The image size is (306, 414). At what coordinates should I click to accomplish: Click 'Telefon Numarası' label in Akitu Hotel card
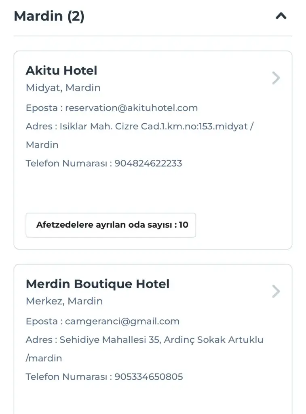click(66, 163)
